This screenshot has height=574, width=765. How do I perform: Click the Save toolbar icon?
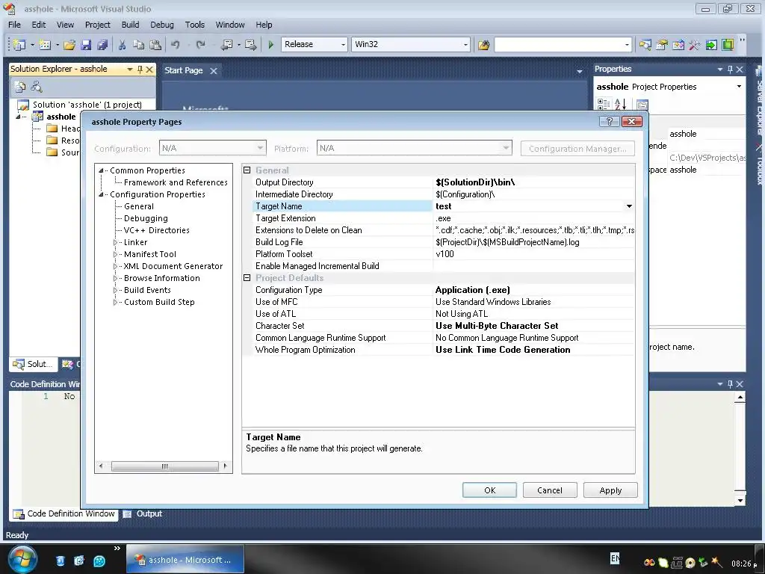click(87, 45)
